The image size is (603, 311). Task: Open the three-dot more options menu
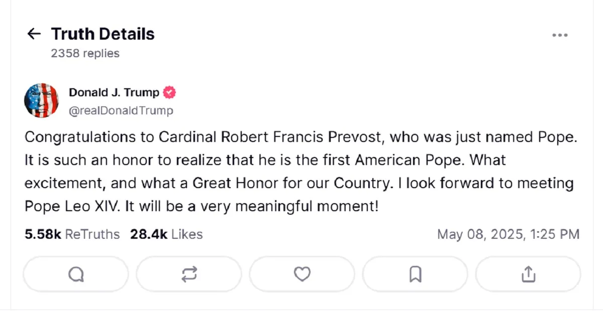560,35
